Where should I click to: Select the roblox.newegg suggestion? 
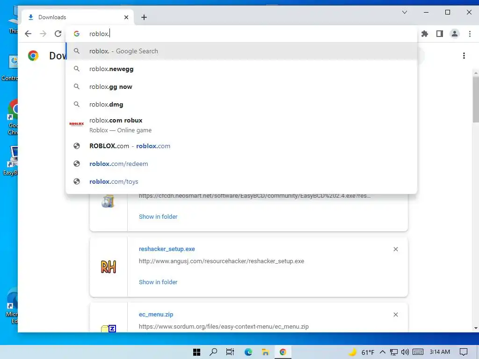point(241,69)
